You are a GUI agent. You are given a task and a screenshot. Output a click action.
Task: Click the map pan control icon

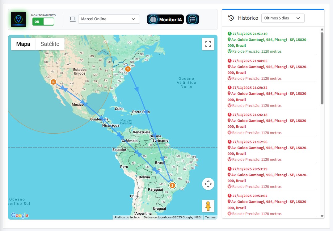coord(208,184)
